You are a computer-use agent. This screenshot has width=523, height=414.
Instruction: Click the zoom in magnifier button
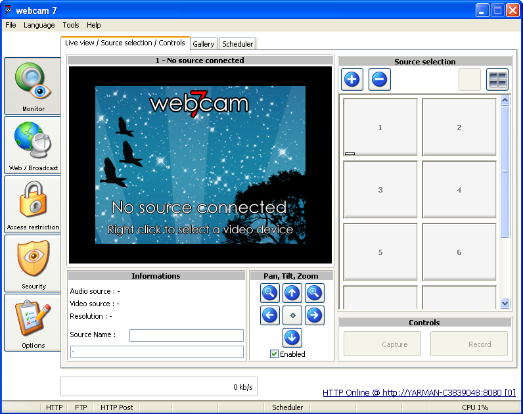tap(315, 293)
